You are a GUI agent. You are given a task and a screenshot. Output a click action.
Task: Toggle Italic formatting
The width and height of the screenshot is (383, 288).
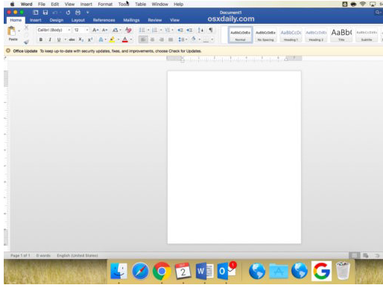tap(50, 39)
